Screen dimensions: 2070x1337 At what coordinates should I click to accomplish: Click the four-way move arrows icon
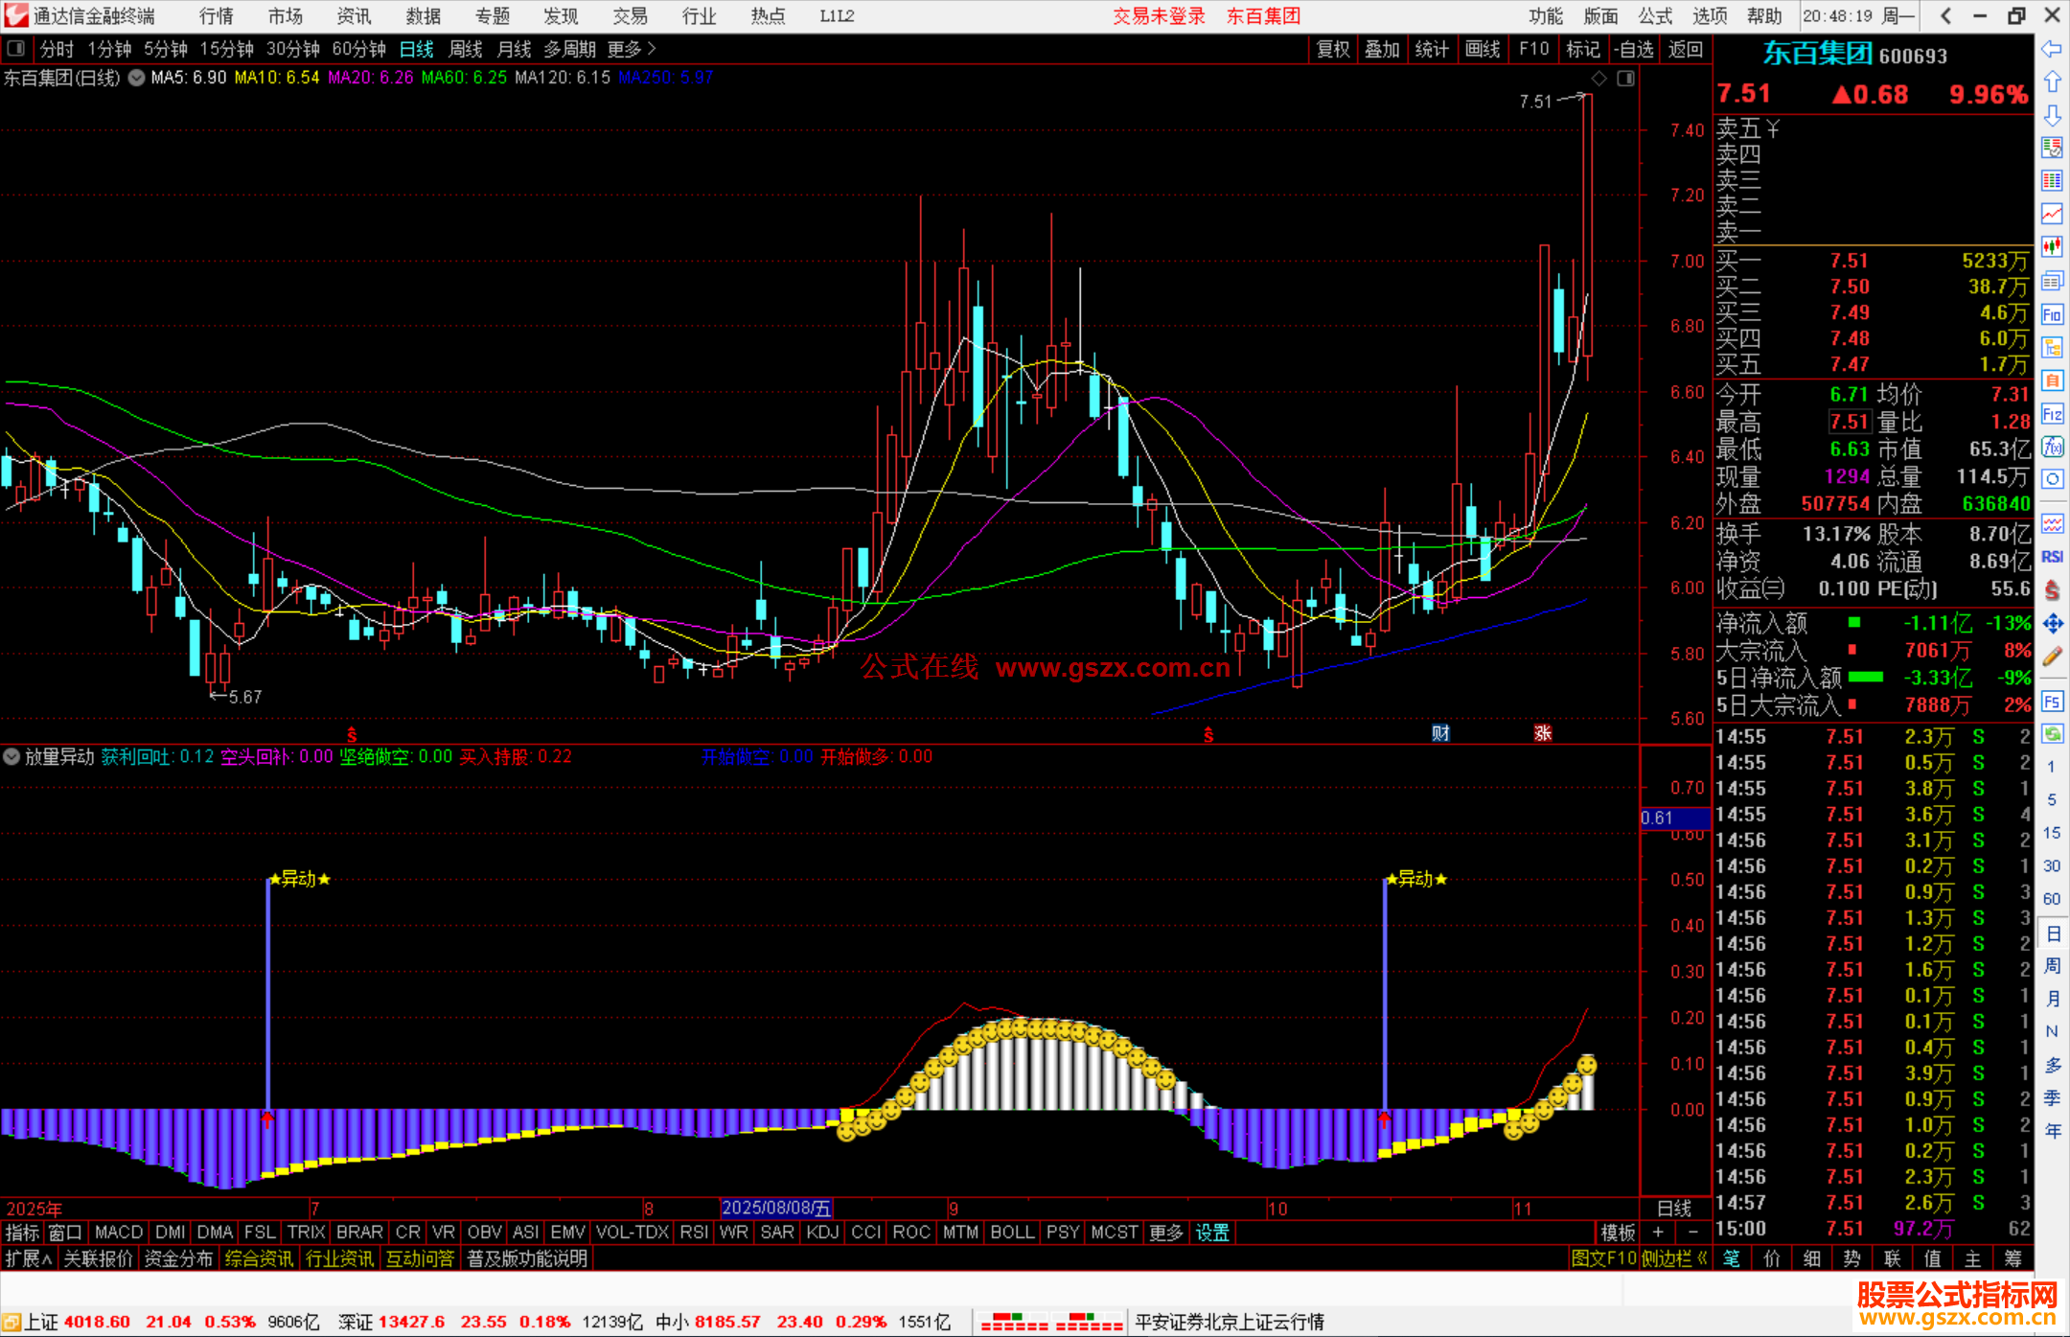[x=2052, y=624]
